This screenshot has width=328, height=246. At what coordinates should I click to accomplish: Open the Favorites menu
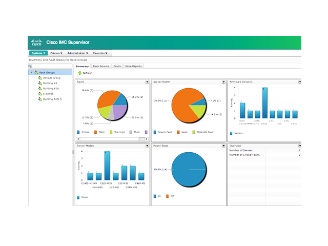pos(101,53)
